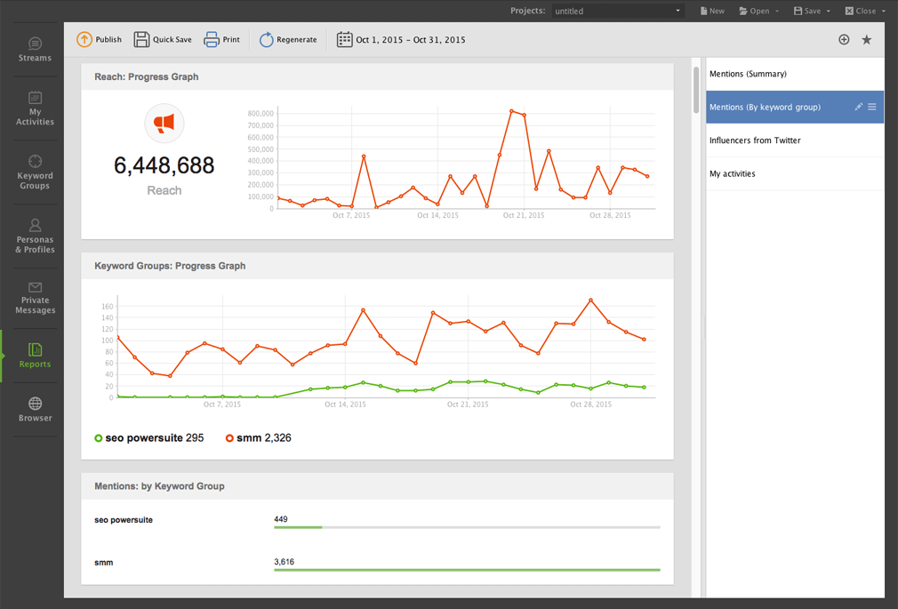The width and height of the screenshot is (898, 609).
Task: Open the Print dialog
Action: click(221, 39)
